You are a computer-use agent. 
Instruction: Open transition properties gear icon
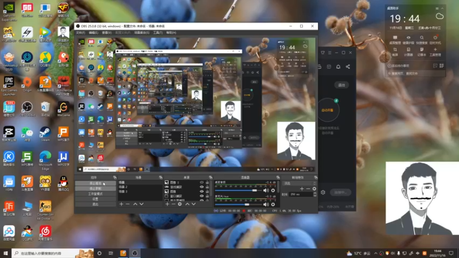tap(314, 189)
